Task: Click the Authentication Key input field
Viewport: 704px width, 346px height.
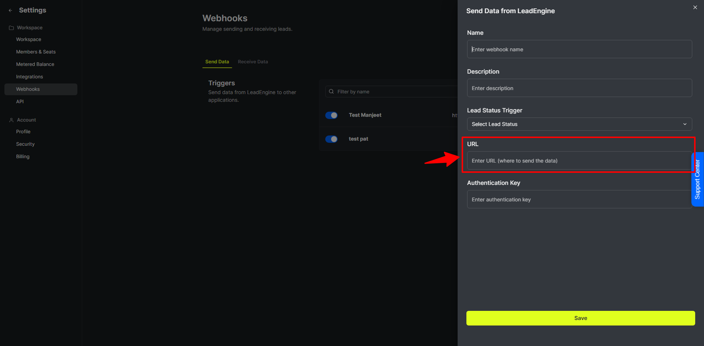Action: pos(579,199)
